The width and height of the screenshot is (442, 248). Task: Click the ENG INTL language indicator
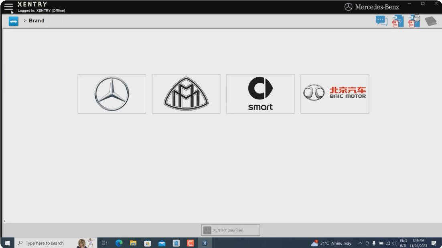point(403,243)
